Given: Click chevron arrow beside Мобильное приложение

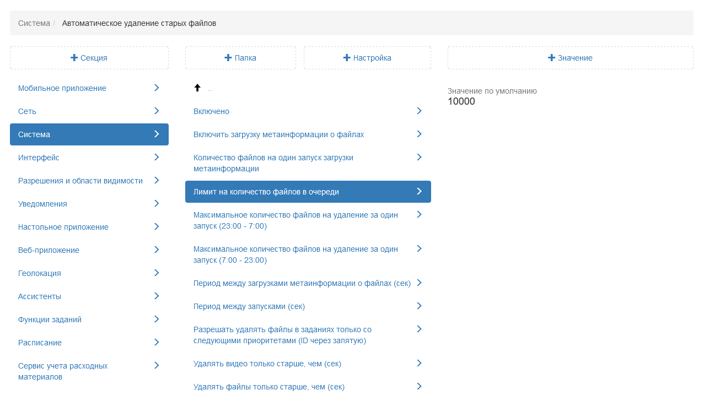Looking at the screenshot, I should [157, 88].
